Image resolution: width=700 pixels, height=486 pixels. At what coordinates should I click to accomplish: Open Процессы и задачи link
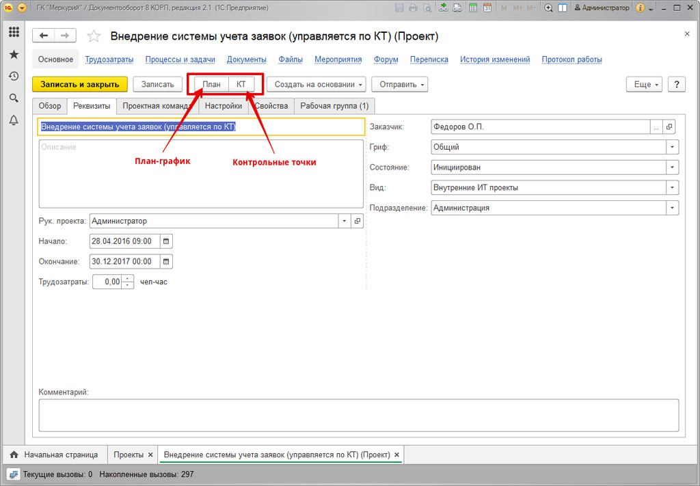click(180, 59)
